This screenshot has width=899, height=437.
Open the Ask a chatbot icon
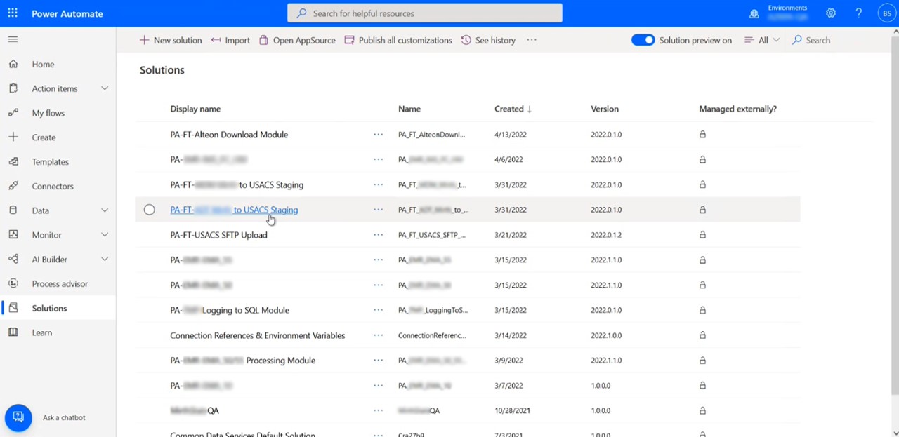(x=18, y=417)
